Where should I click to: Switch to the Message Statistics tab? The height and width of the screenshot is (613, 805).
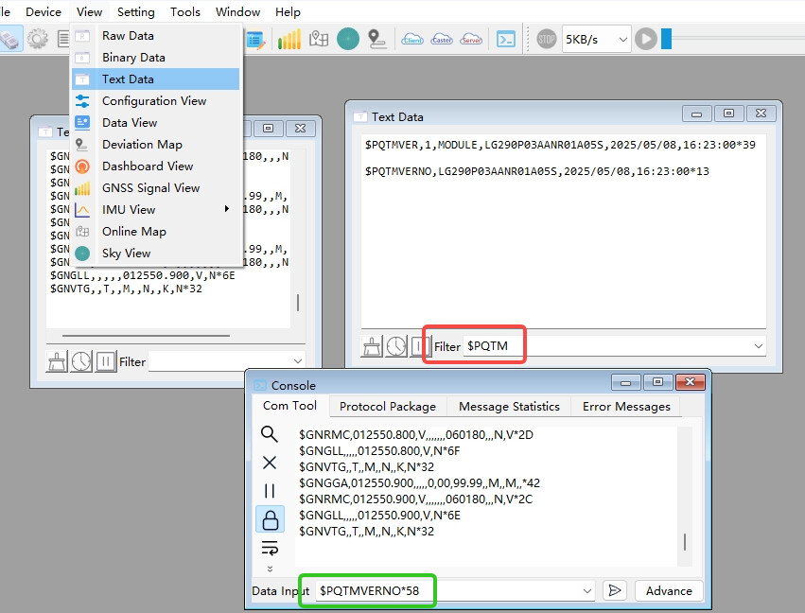tap(509, 406)
